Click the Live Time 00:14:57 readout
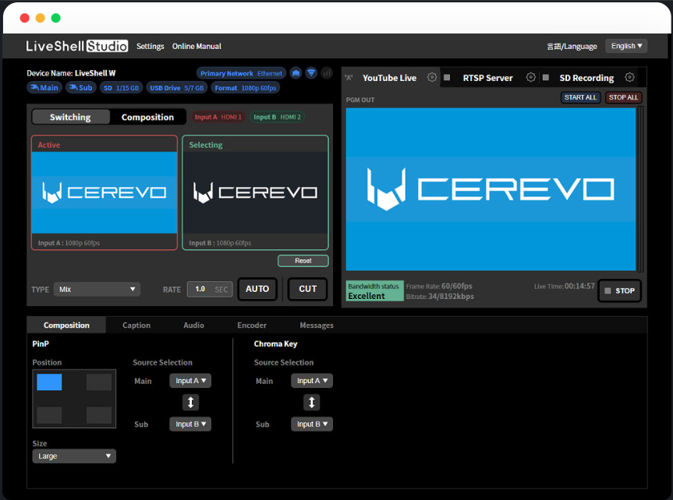Screen dimensions: 673x500 click(x=565, y=286)
